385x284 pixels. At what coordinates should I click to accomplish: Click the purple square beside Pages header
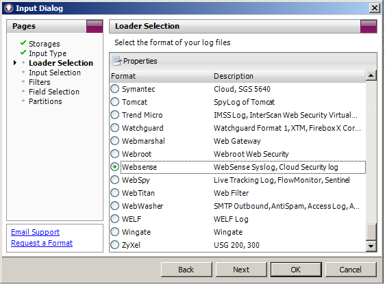[95, 26]
